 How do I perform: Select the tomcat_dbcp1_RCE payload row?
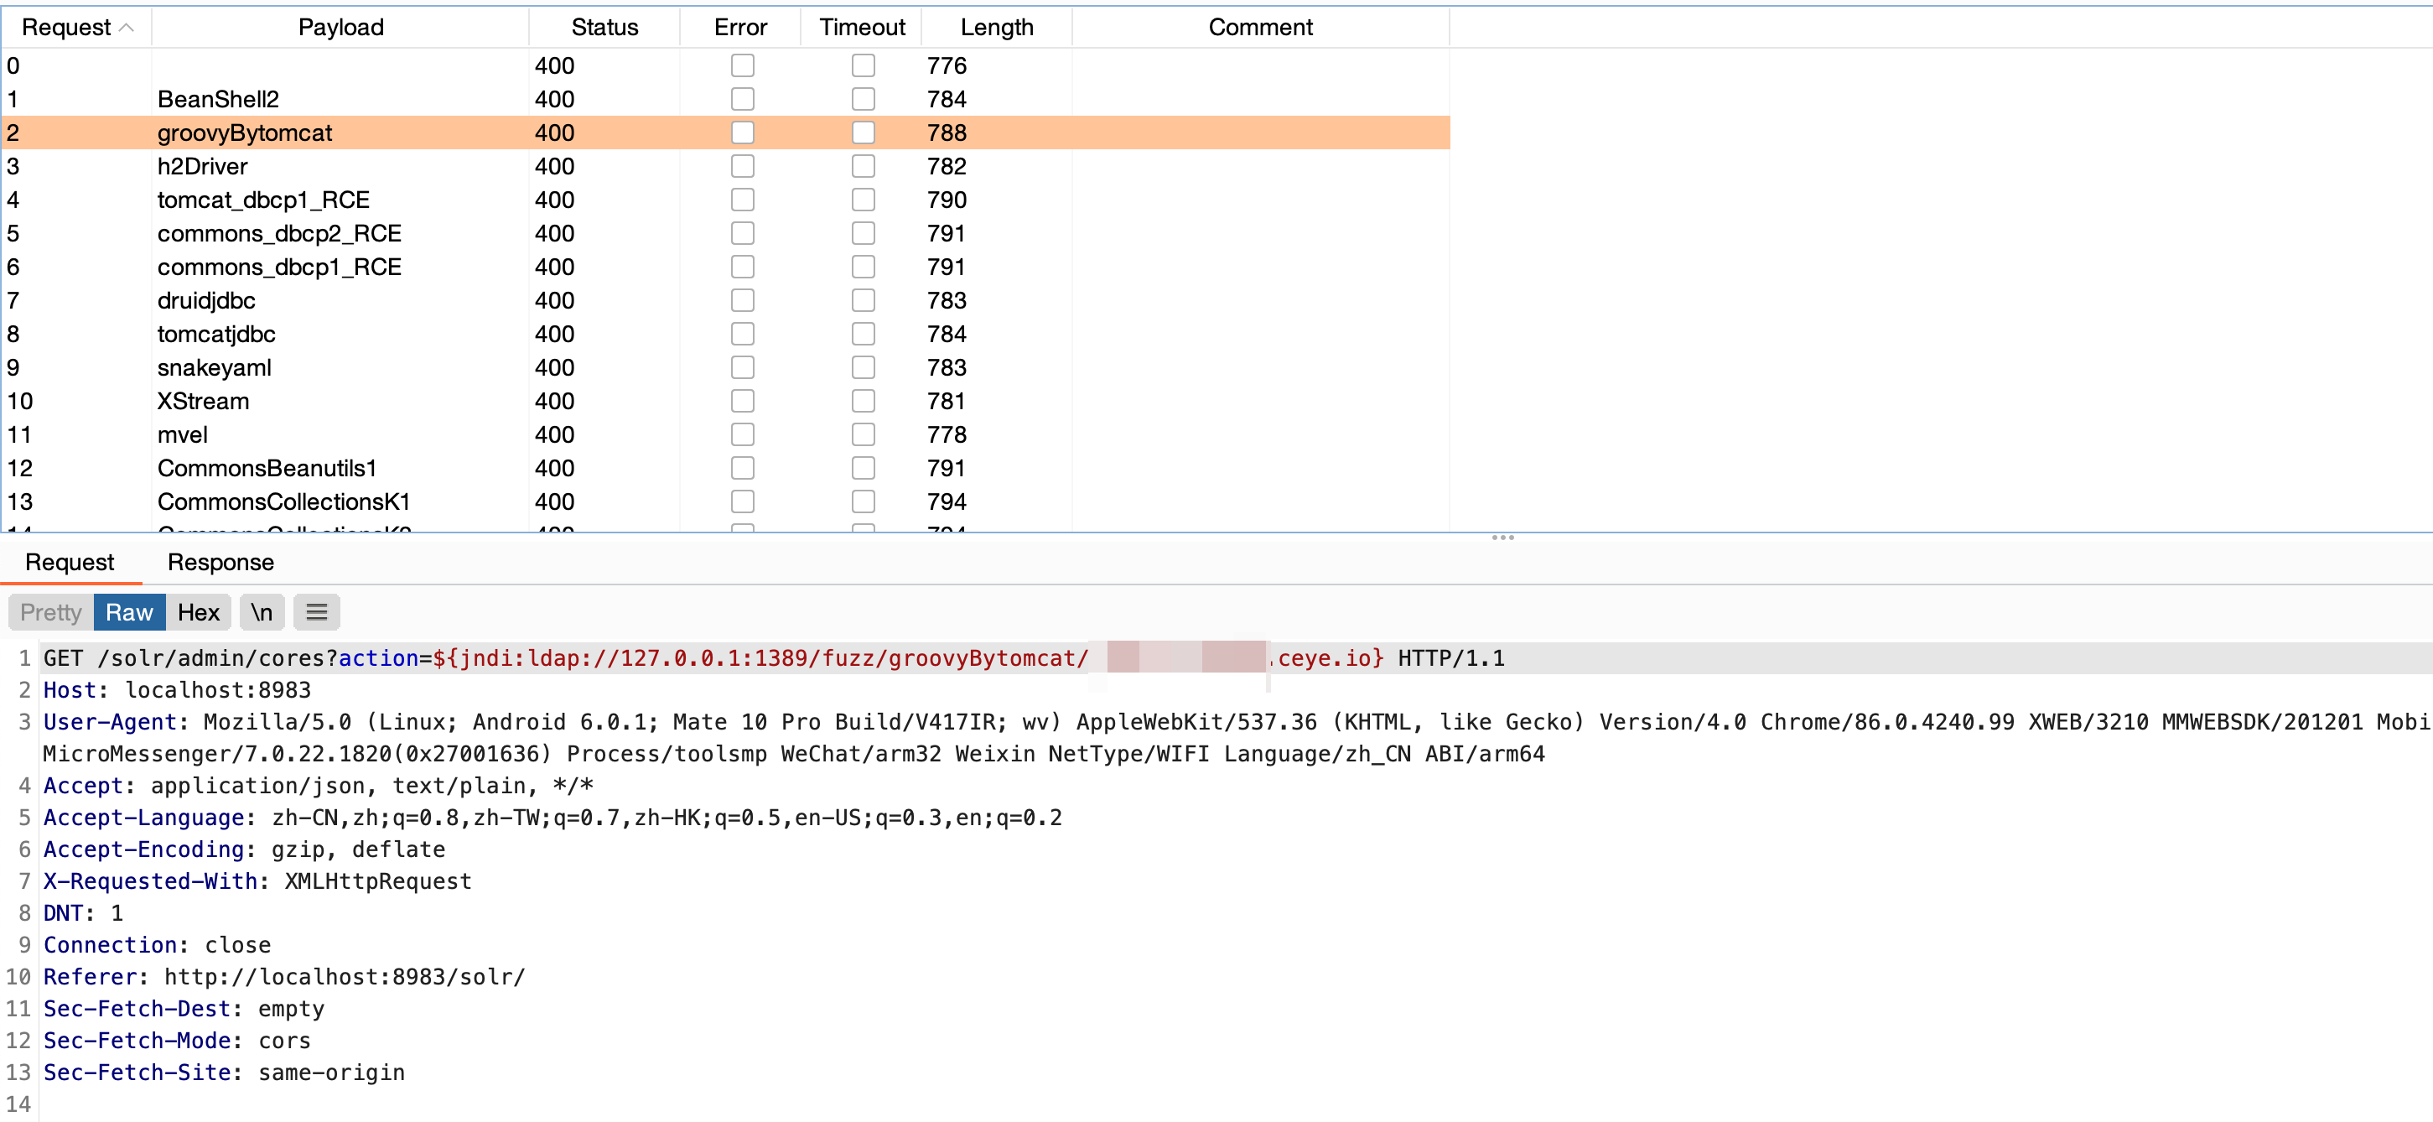point(262,200)
